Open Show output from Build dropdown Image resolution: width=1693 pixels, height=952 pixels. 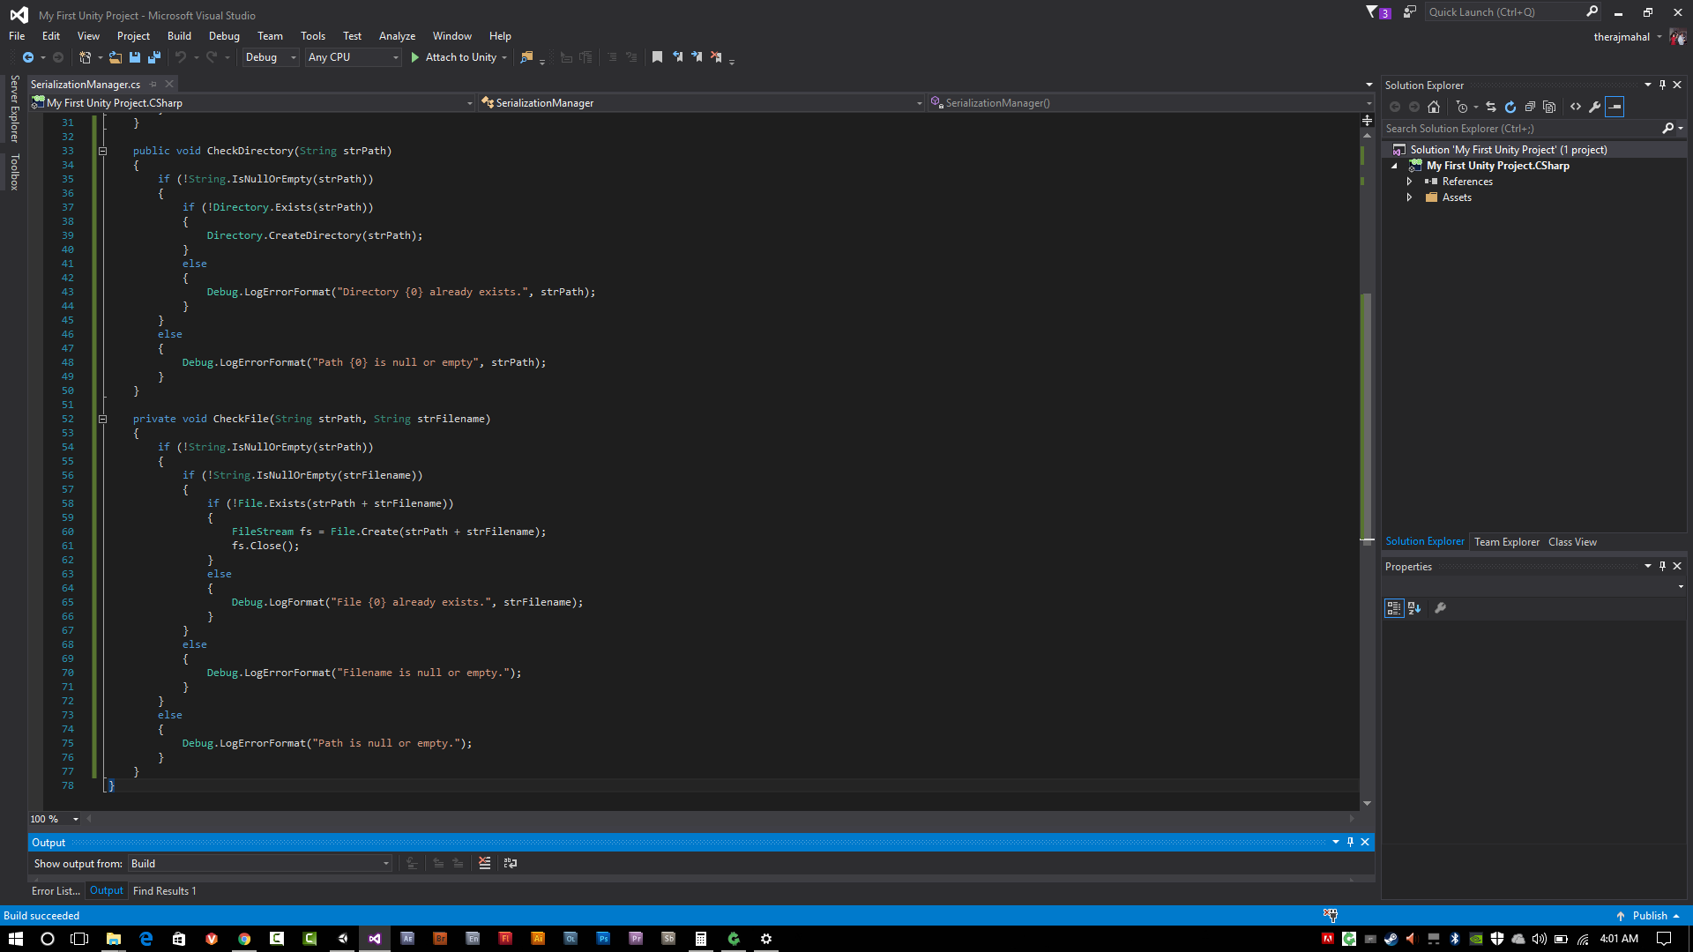[260, 864]
